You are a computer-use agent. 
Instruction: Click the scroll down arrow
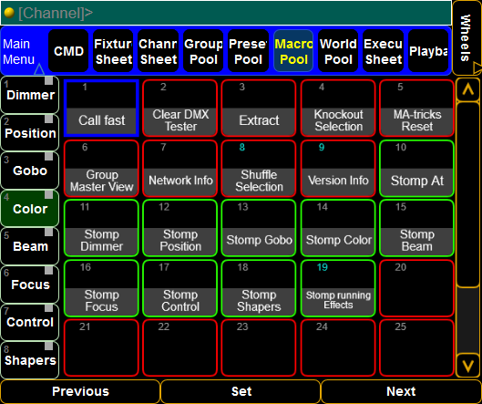click(x=467, y=366)
